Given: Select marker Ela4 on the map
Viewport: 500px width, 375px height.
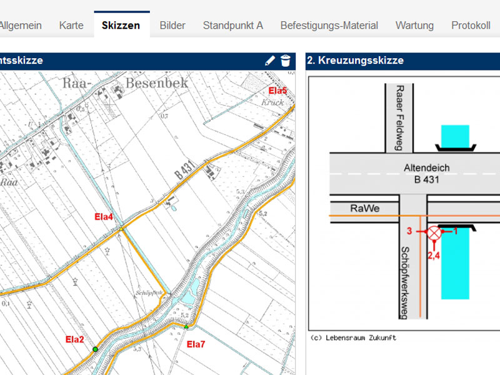Looking at the screenshot, I should [x=103, y=217].
